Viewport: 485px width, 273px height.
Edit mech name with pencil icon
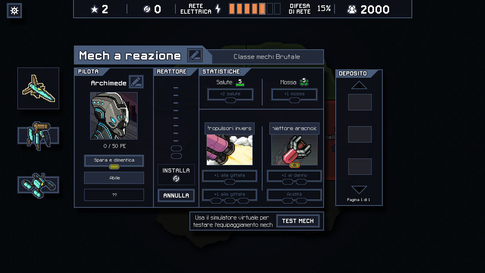click(x=195, y=55)
